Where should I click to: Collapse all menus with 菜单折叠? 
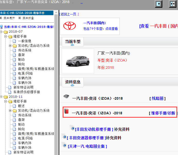[28, 18]
